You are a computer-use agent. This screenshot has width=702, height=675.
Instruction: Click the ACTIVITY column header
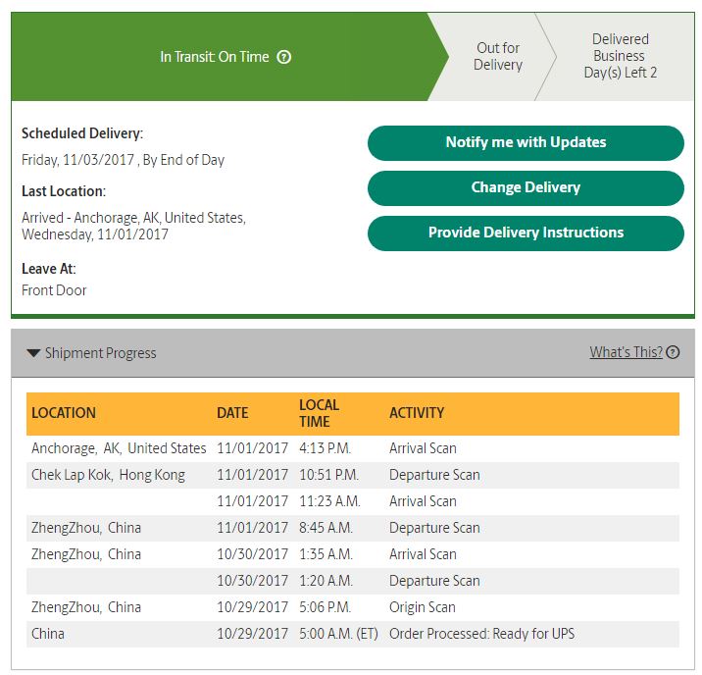[x=417, y=413]
